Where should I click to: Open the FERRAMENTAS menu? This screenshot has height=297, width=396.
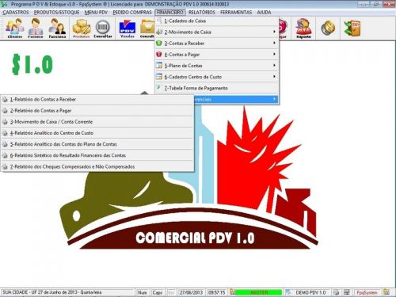pos(236,13)
